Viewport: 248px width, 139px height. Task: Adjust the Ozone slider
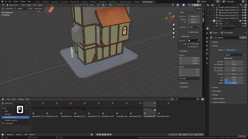tap(234, 83)
